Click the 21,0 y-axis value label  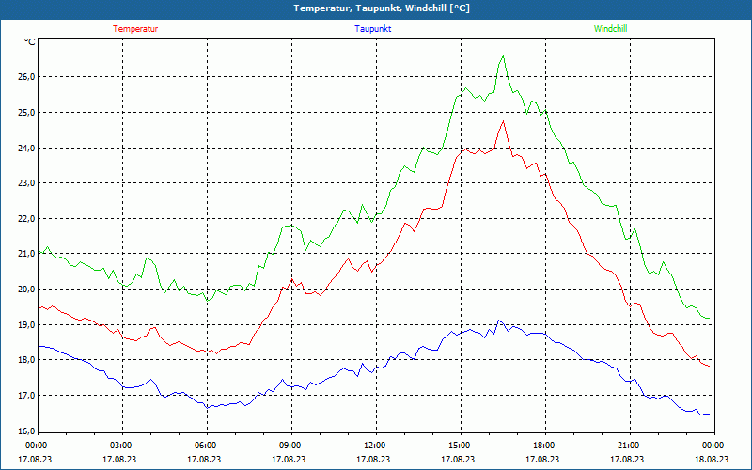tap(24, 254)
